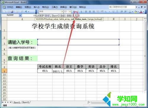
Task: Select the 请输入学号 label cell
Action: tap(22, 42)
